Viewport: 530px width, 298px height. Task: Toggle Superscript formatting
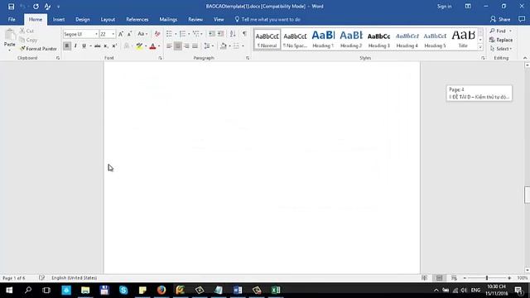coord(114,46)
